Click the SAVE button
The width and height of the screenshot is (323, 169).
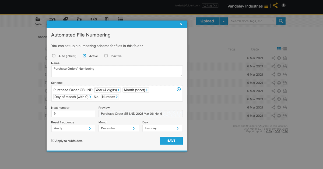[x=171, y=141]
